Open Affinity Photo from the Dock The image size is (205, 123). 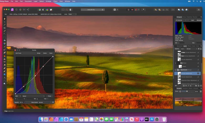tap(56, 119)
